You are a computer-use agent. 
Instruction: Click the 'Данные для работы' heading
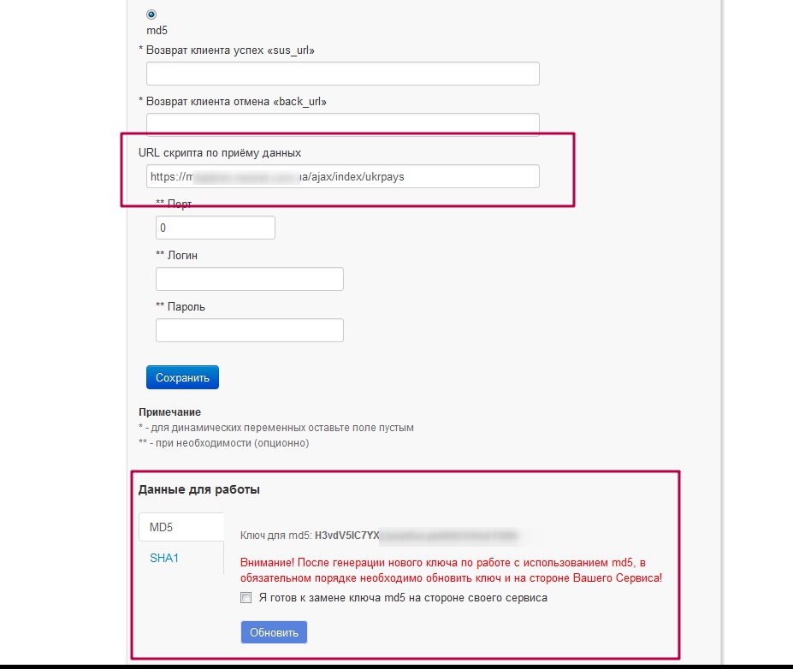pyautogui.click(x=199, y=490)
